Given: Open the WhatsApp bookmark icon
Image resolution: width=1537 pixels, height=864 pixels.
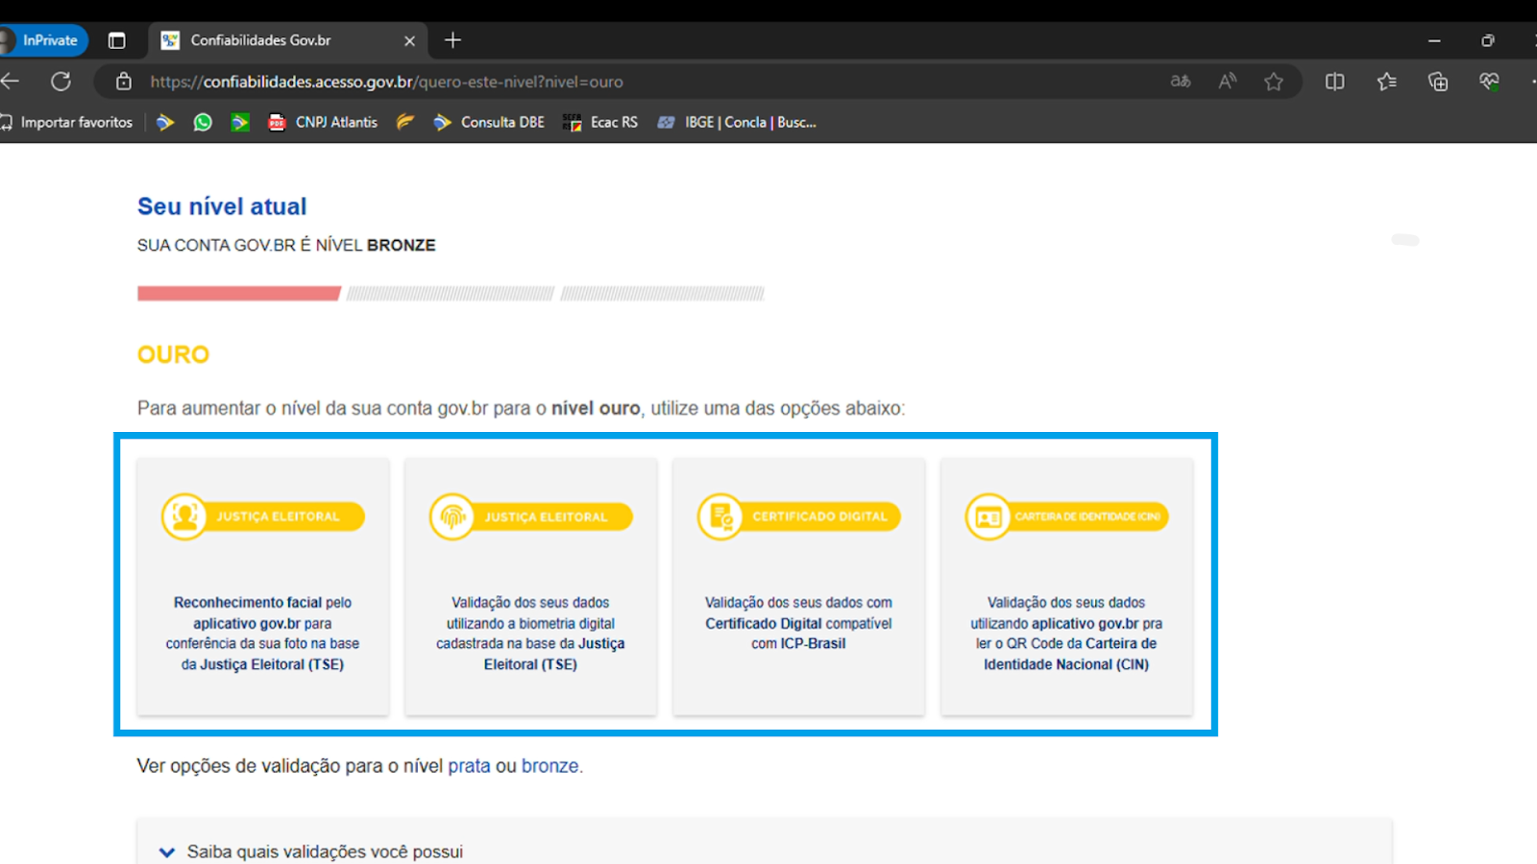Looking at the screenshot, I should [x=203, y=122].
